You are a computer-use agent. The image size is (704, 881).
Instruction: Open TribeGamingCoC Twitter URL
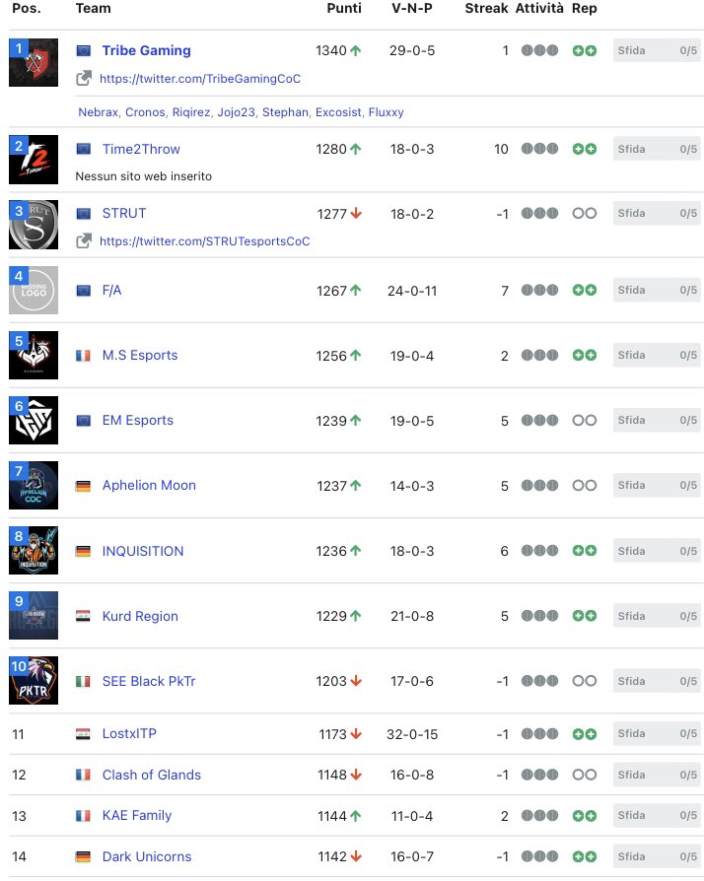click(200, 79)
